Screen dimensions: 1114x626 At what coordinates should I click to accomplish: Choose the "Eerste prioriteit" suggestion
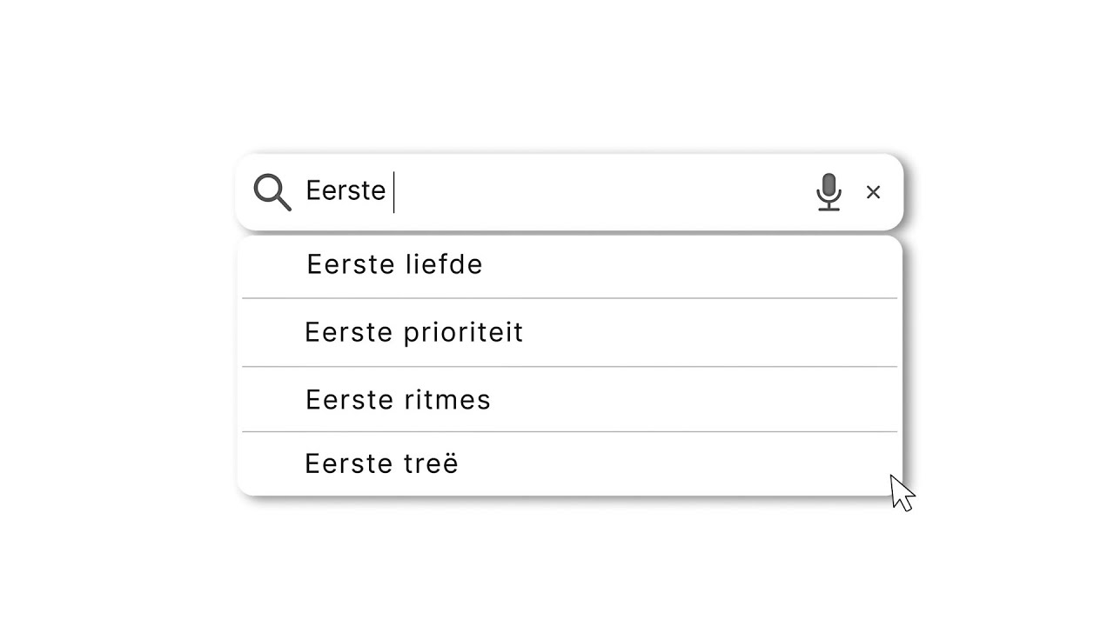pyautogui.click(x=413, y=333)
